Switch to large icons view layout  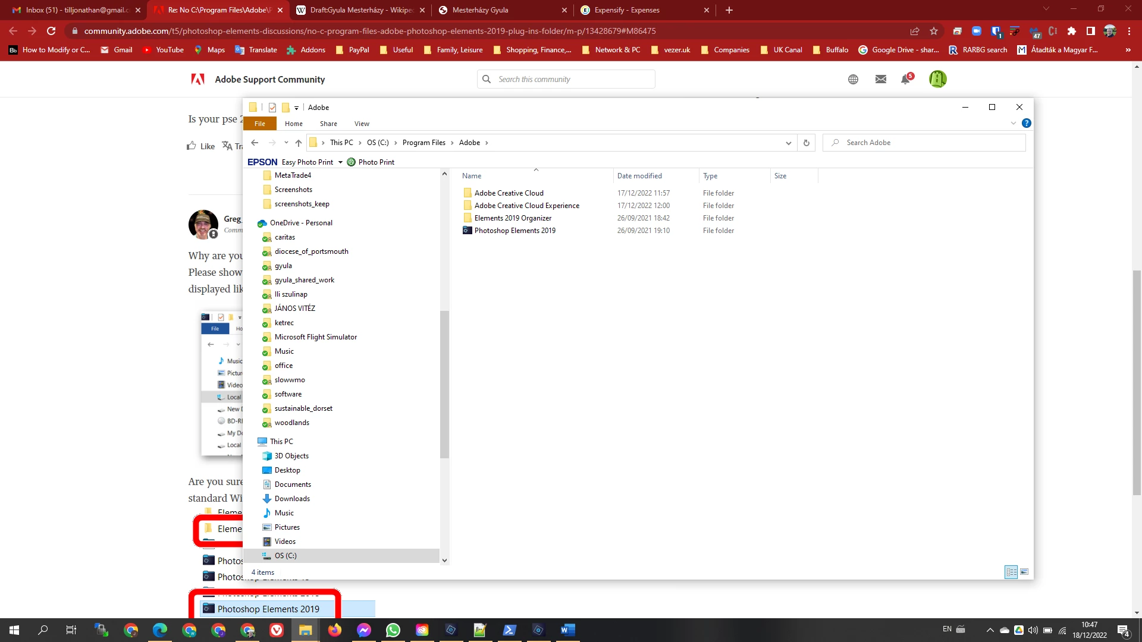coord(1024,572)
